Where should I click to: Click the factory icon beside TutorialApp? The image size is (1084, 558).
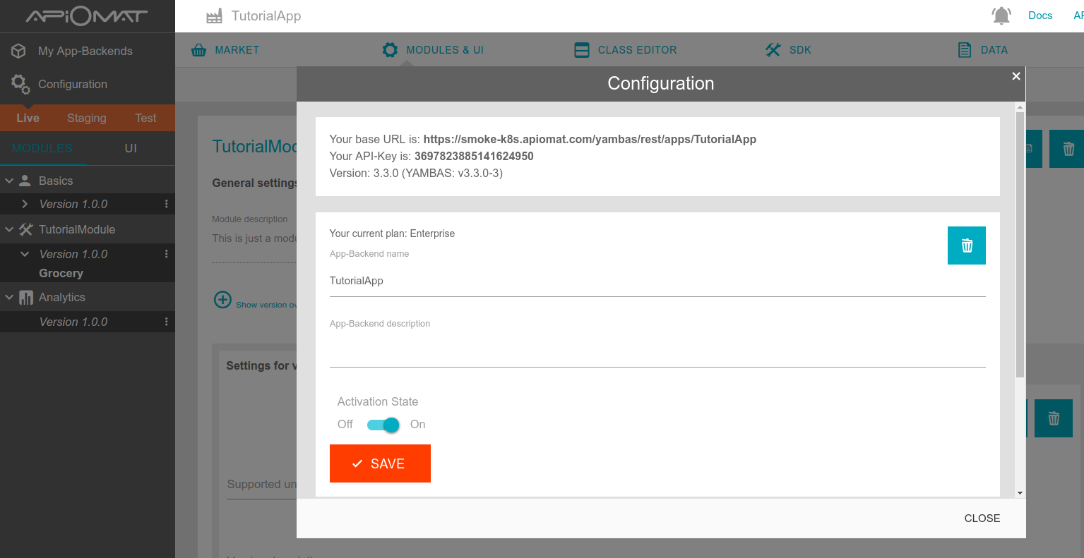click(214, 16)
